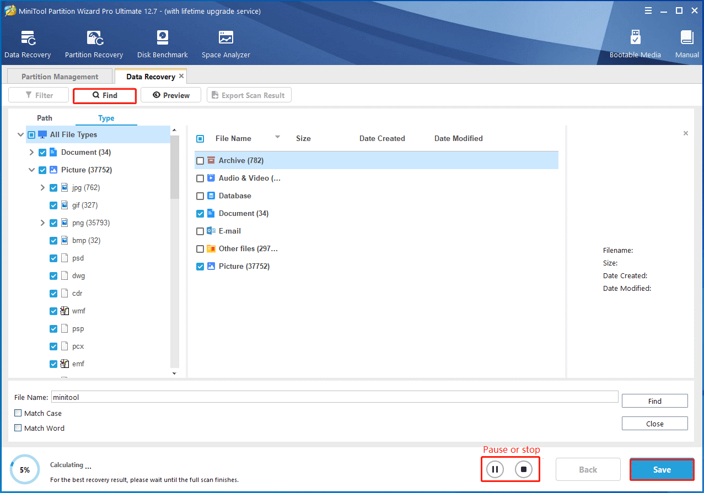
Task: Launch Partition Recovery from toolbar
Action: [x=94, y=44]
